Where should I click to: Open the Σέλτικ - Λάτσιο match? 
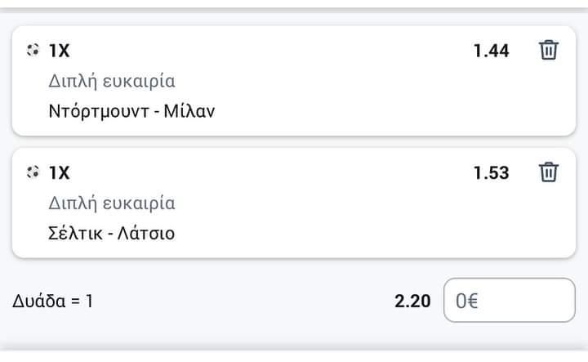111,234
